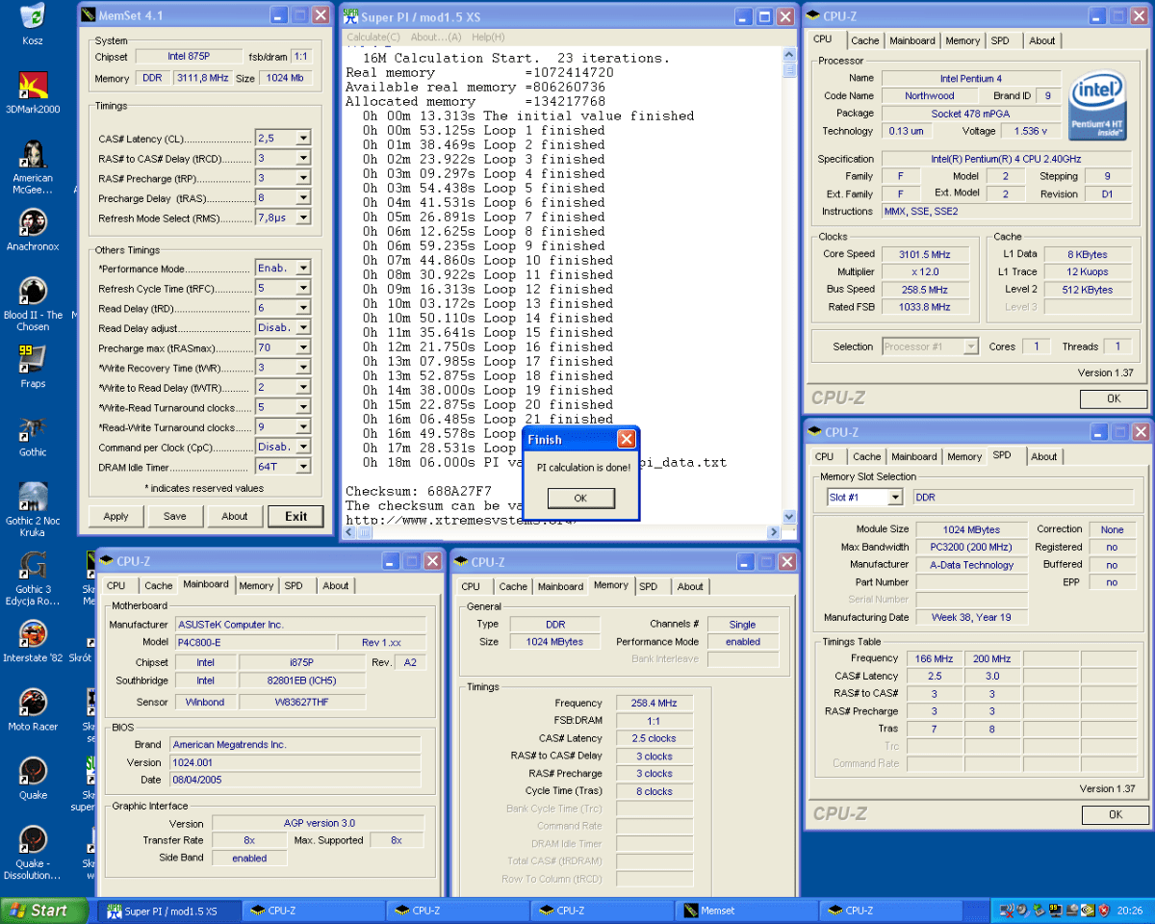Select the Quake - Dissolution desktop icon
This screenshot has width=1155, height=924.
[x=33, y=853]
